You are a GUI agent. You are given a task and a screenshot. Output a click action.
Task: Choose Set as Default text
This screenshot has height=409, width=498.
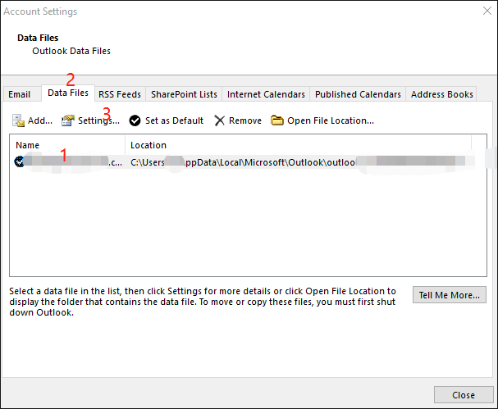[174, 120]
